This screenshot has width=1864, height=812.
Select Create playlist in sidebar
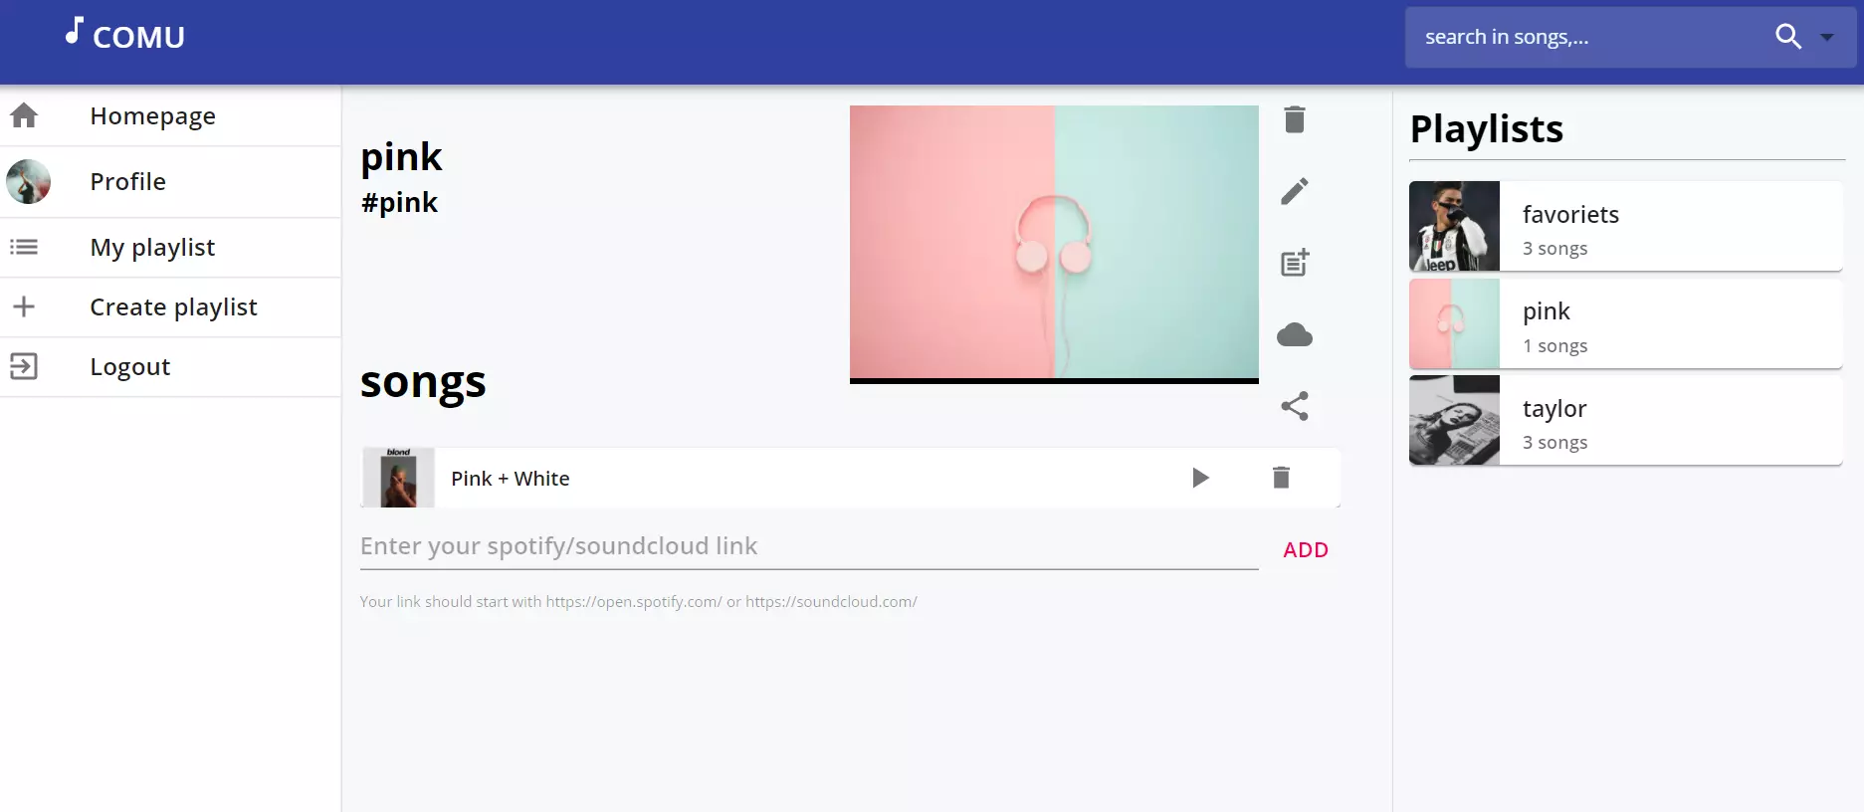170,307
